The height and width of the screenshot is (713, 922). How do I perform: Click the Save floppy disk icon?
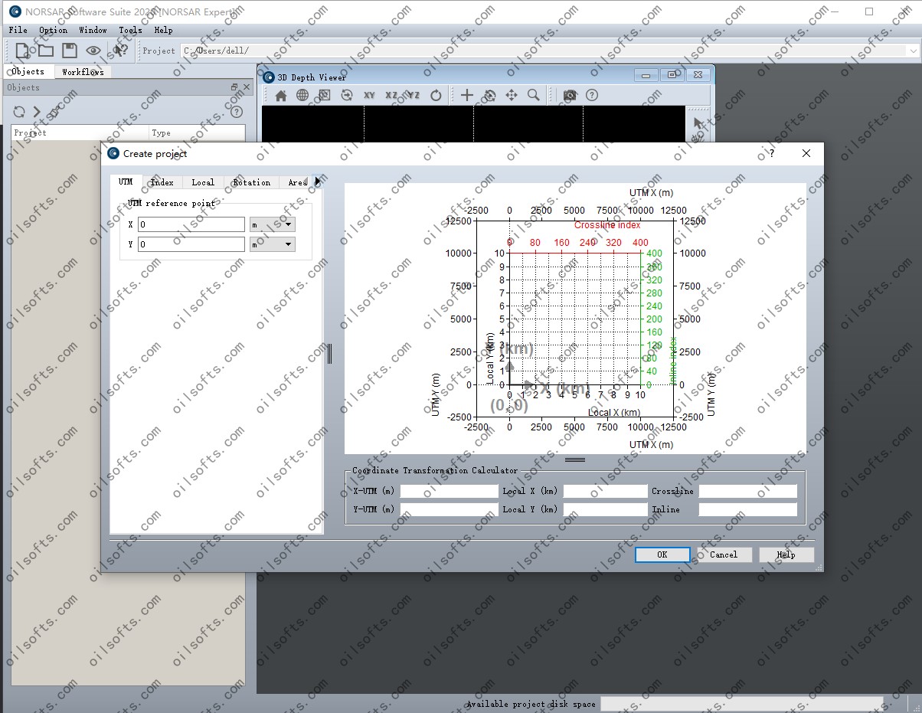70,51
